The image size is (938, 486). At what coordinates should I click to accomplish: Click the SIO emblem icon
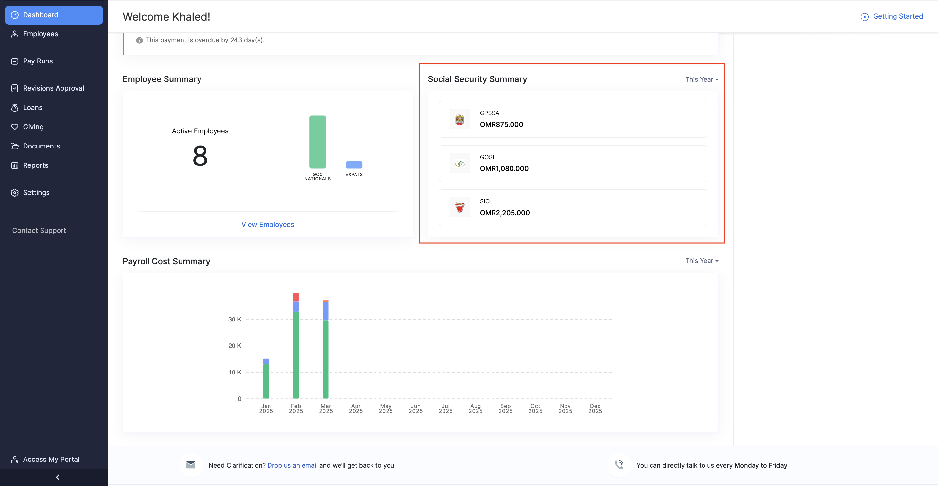point(460,207)
